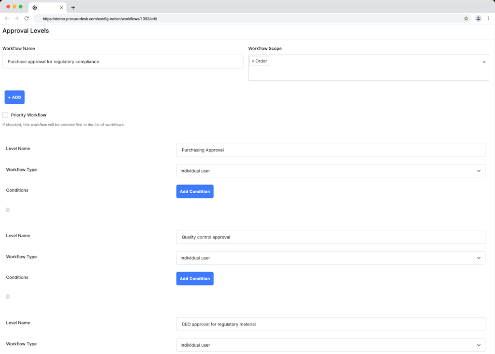Enable the Priority Workflow checkbox

click(5, 115)
